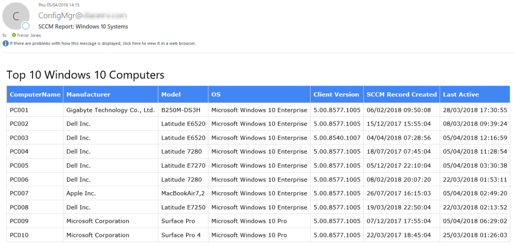Click last active 28/03/2018 17:30:55
The image size is (514, 247).
(x=475, y=110)
